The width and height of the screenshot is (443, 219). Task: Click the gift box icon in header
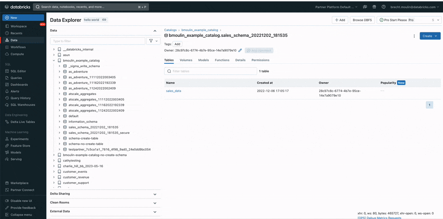click(374, 7)
